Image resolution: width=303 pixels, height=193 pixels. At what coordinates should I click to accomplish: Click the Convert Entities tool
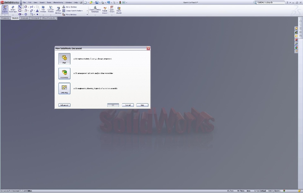coord(50,9)
